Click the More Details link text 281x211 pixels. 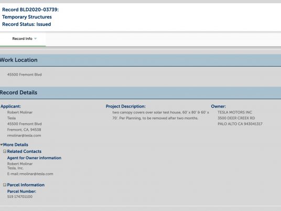[x=16, y=145]
